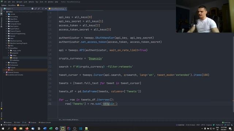Open the TODO tool window

[17, 123]
